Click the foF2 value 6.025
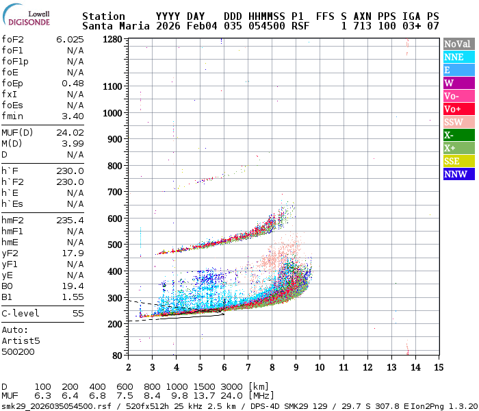The width and height of the screenshot is (479, 411). coord(70,39)
